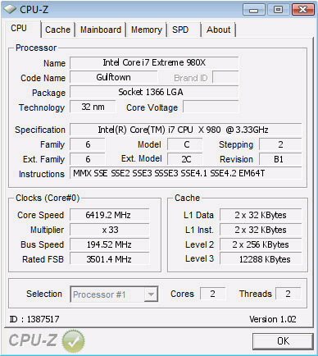Switch to the Cache tab
The height and width of the screenshot is (356, 318).
pos(57,30)
